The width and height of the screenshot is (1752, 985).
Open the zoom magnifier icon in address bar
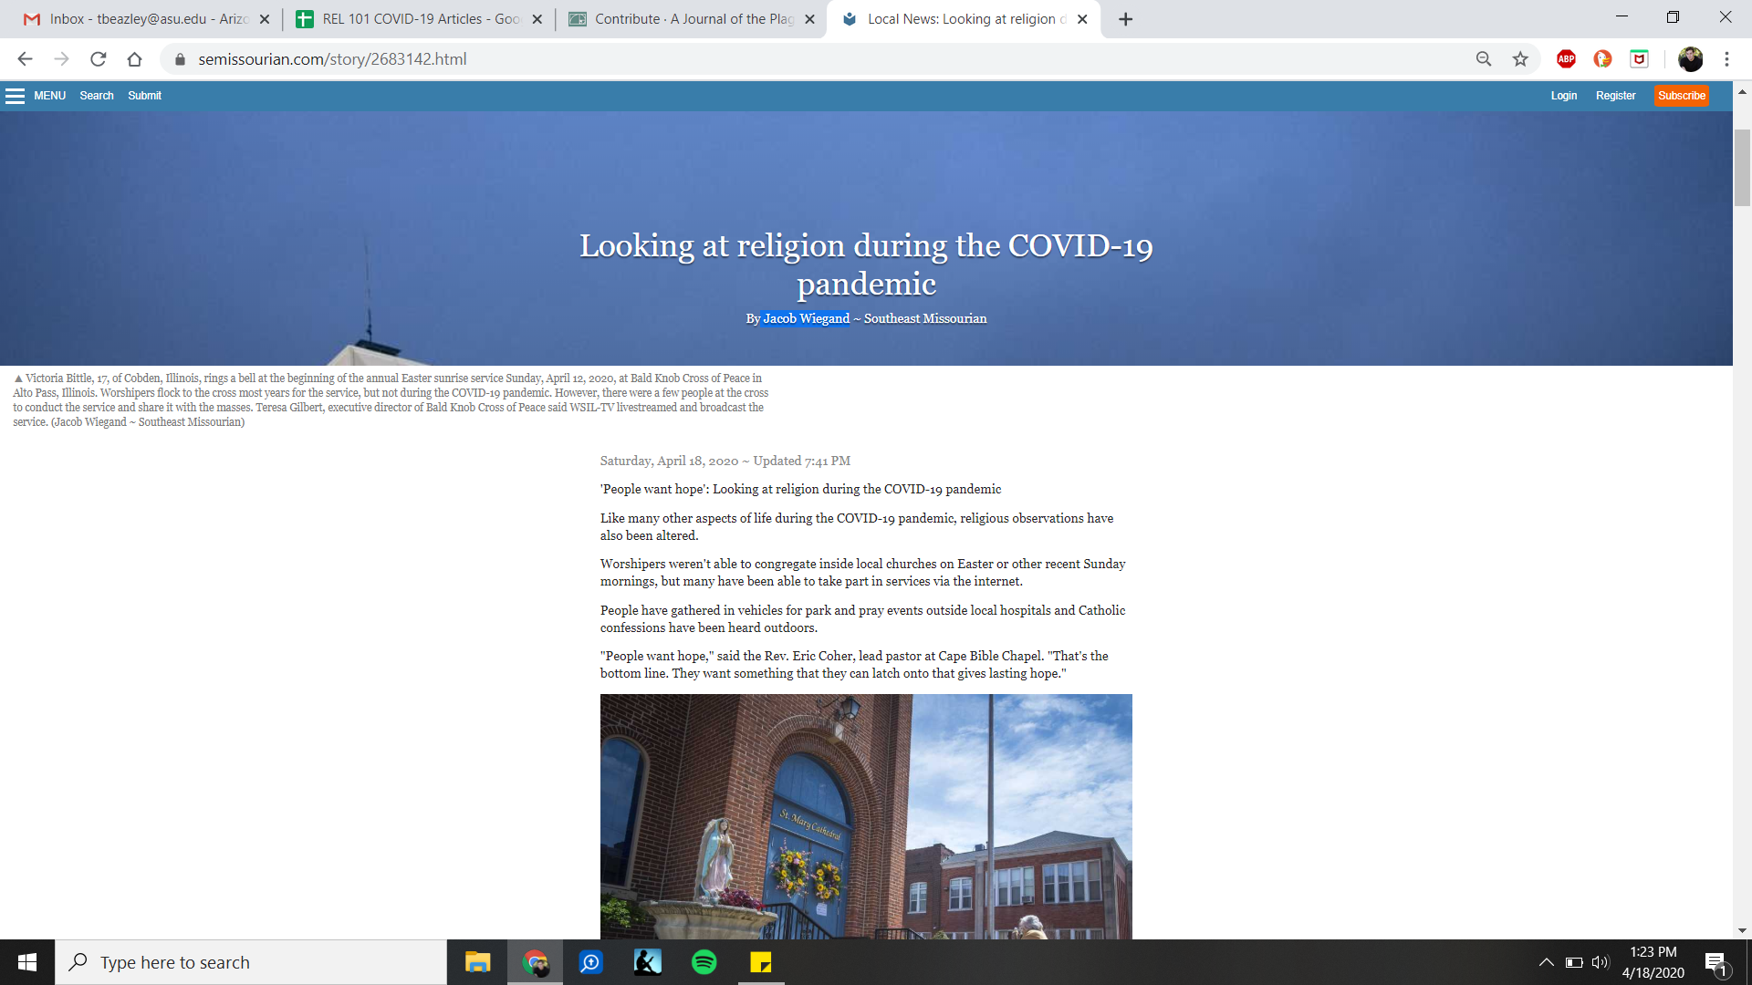[x=1484, y=59]
